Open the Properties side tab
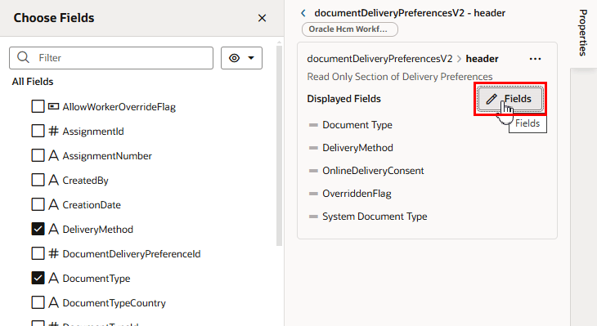597x326 pixels. pyautogui.click(x=583, y=33)
